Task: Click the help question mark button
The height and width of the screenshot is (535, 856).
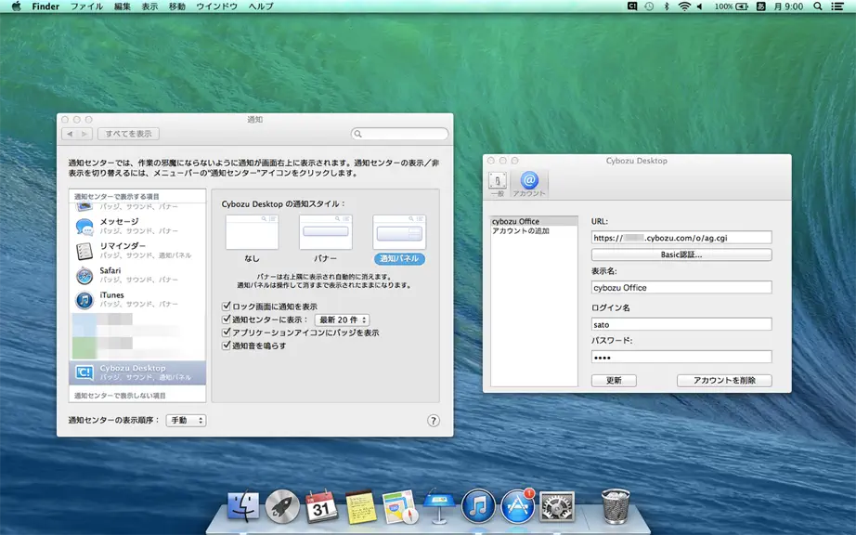Action: point(434,421)
